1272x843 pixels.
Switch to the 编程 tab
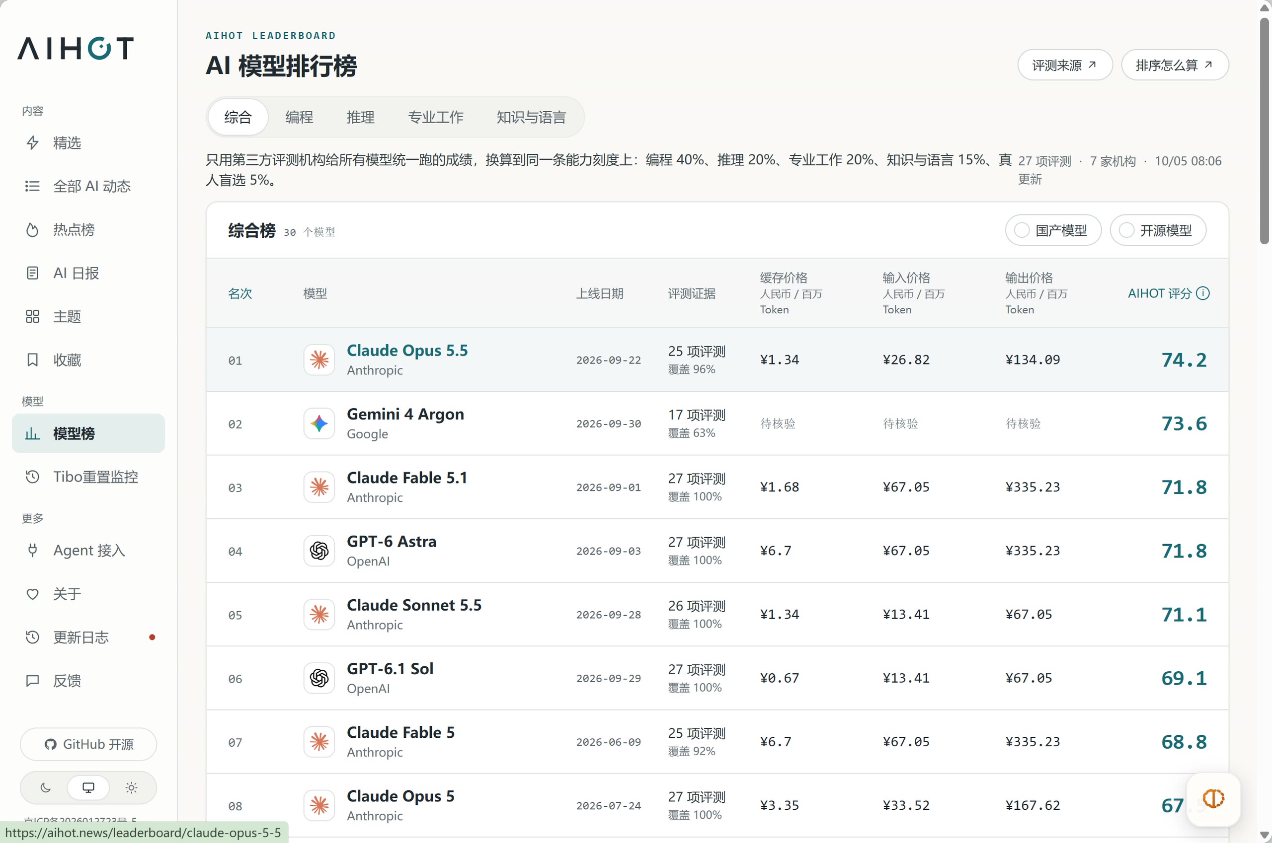299,117
